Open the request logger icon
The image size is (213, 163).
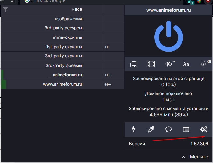tap(186, 129)
